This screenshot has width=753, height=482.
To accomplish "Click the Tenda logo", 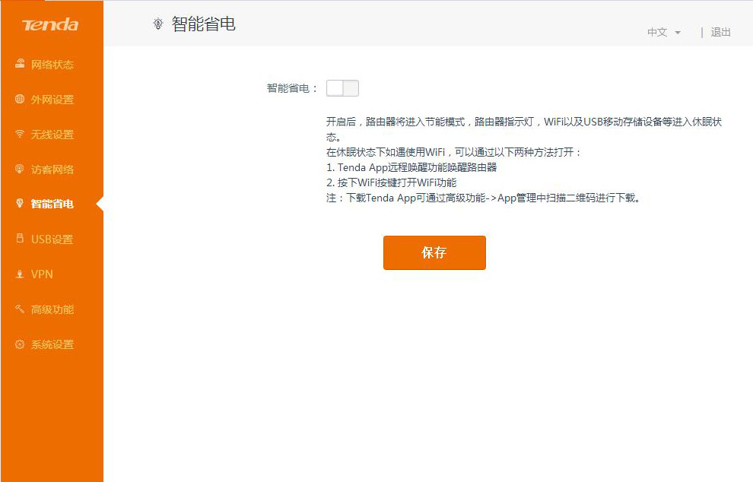I will point(50,24).
